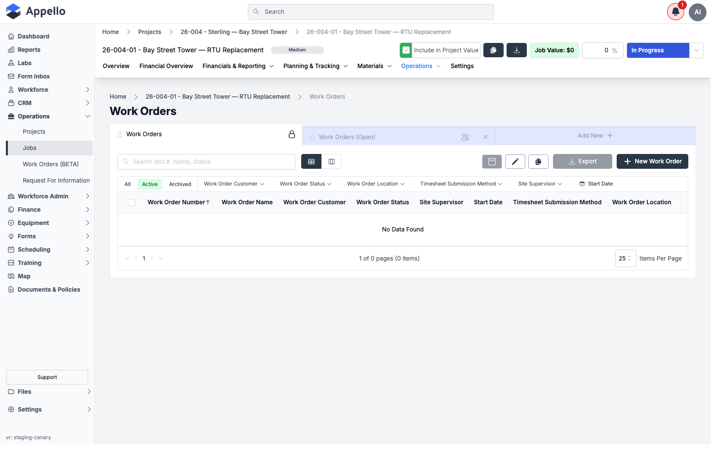Select the Active filter toggle
Viewport: 711px width, 453px height.
coord(150,184)
